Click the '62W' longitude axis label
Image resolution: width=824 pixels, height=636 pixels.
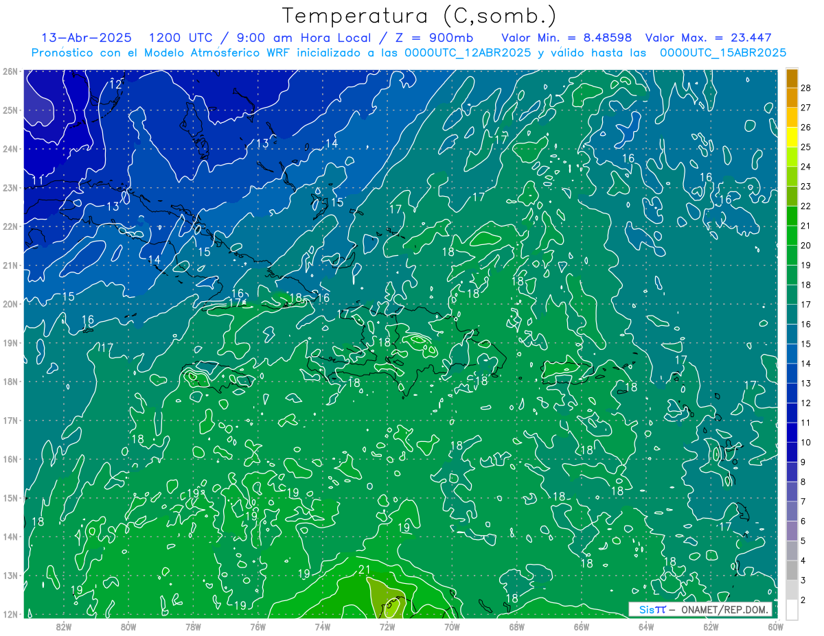pyautogui.click(x=711, y=626)
